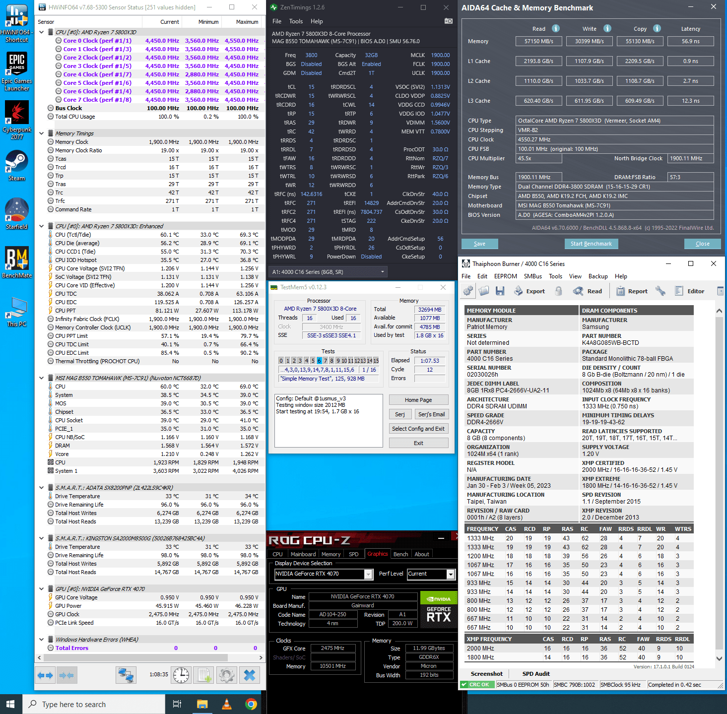Switch to SPD tab in ROG CPU-Z

353,554
